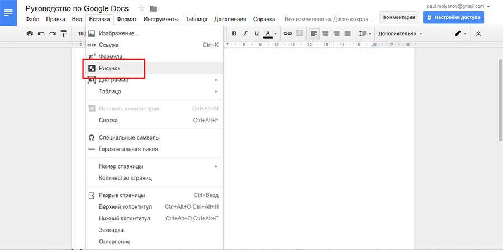Click the add comment toolbar icon
Image resolution: width=503 pixels, height=250 pixels.
(299, 33)
